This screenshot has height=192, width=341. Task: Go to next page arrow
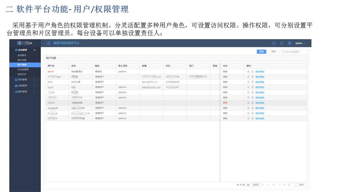tap(280, 185)
